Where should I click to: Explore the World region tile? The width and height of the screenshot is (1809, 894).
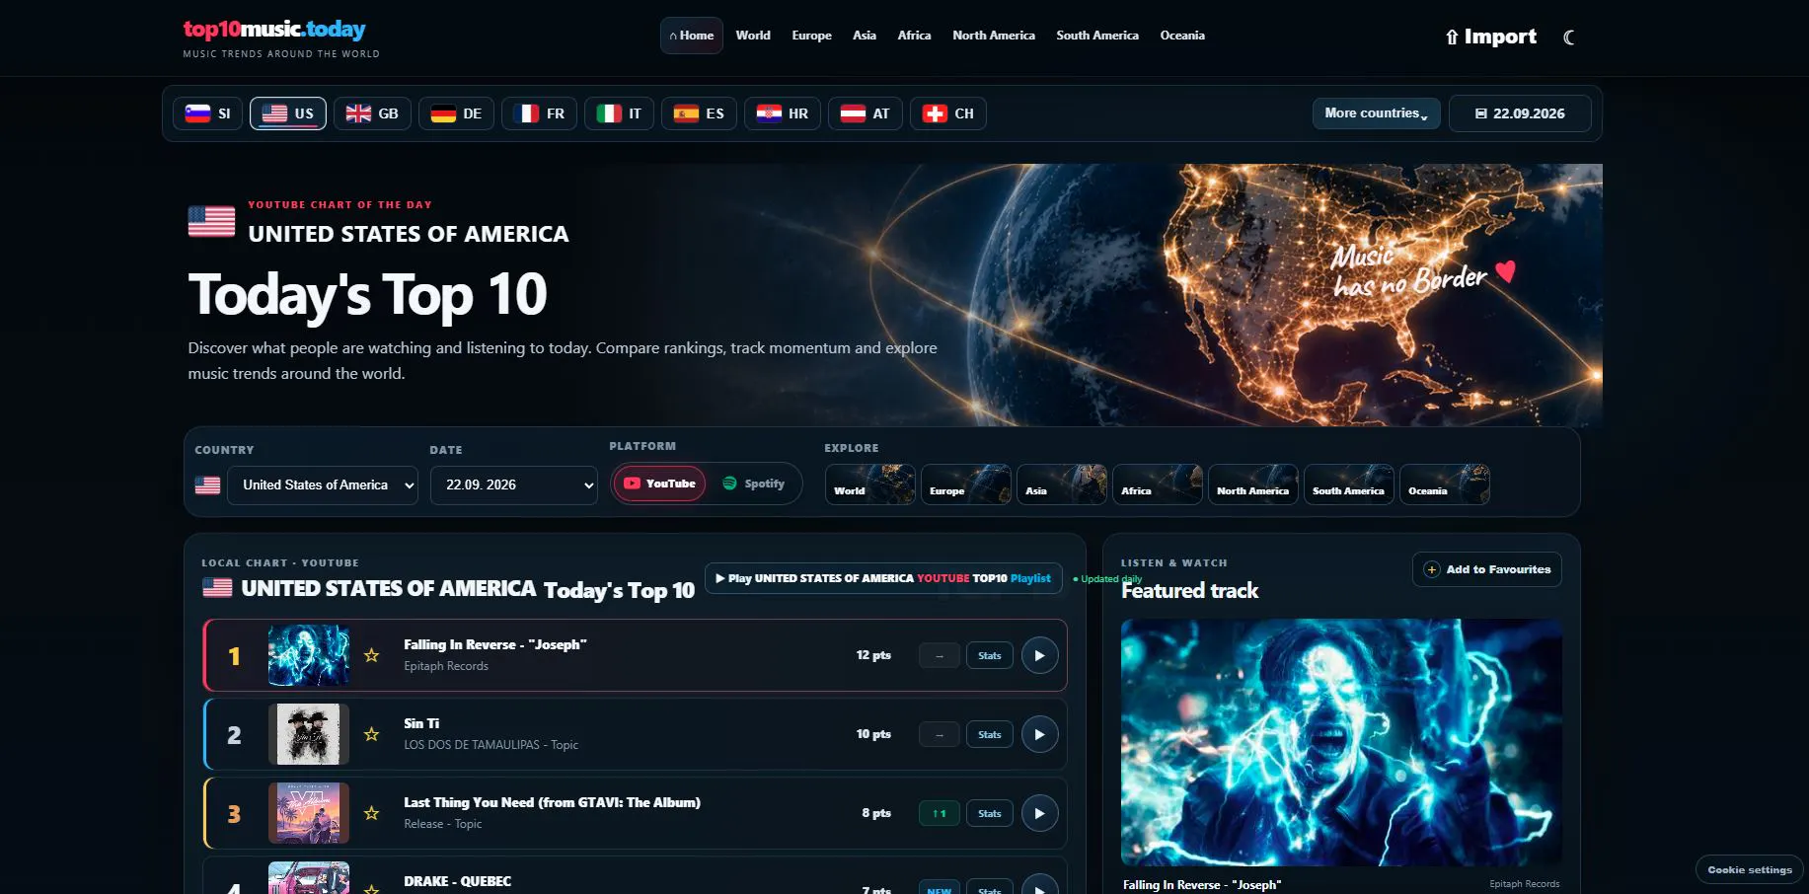pyautogui.click(x=870, y=484)
